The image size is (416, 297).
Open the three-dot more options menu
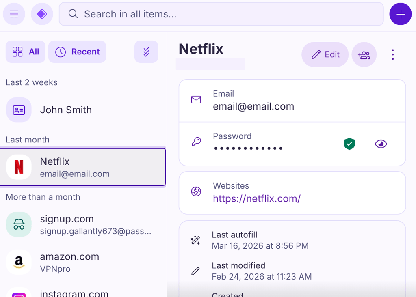[393, 55]
